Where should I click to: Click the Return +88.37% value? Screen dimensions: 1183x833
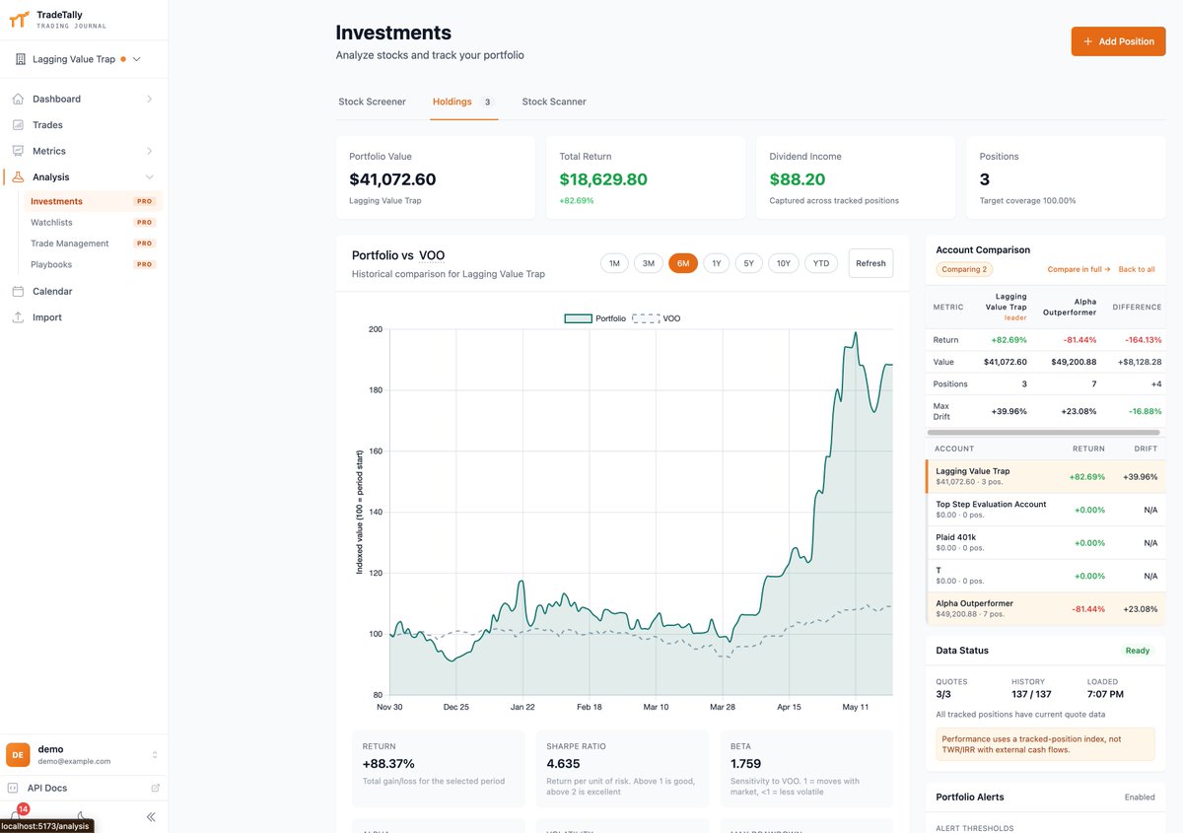388,763
